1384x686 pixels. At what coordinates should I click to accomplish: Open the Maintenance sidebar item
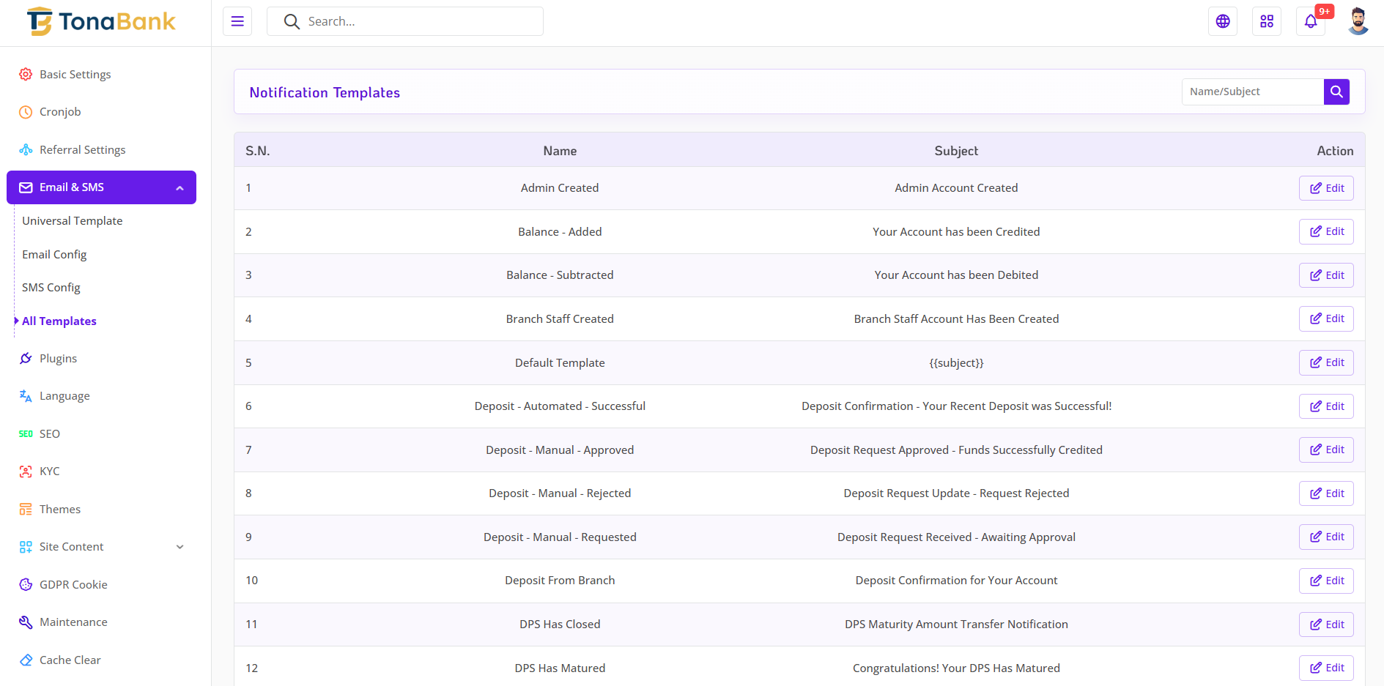pyautogui.click(x=73, y=622)
